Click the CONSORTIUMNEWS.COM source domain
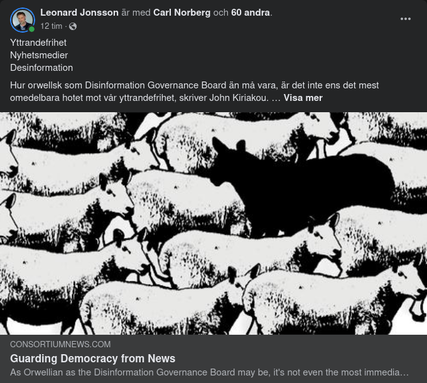The image size is (427, 383). tap(60, 344)
